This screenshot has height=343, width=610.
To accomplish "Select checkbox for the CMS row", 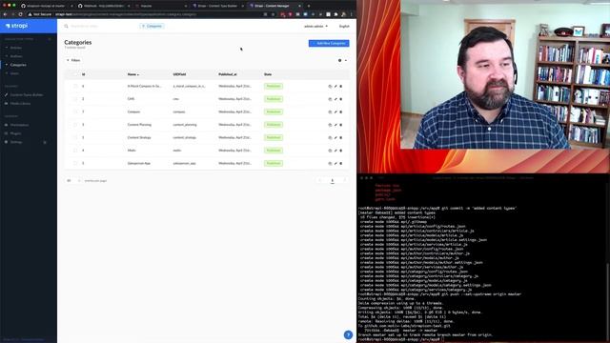I will pos(75,99).
